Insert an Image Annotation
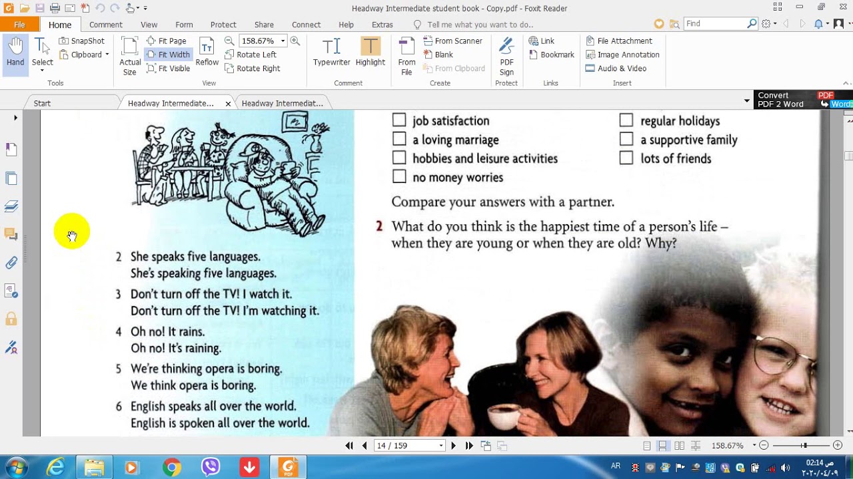 [x=622, y=55]
